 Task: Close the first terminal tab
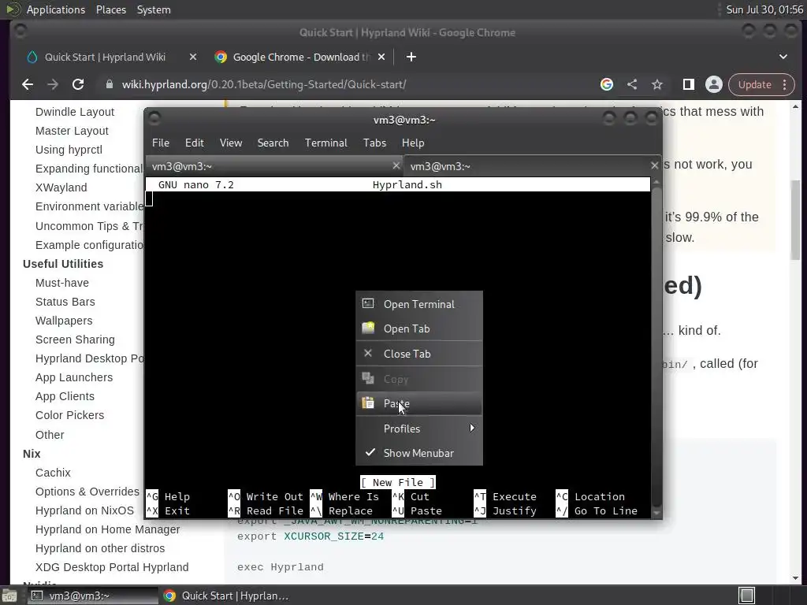coord(396,165)
